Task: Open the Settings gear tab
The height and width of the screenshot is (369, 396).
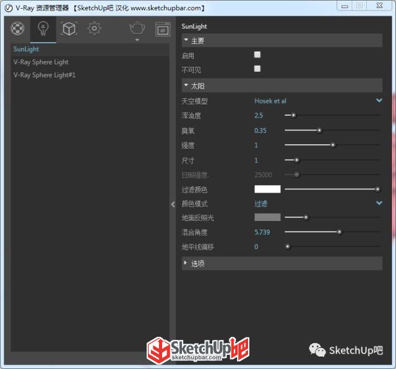Action: [x=94, y=28]
